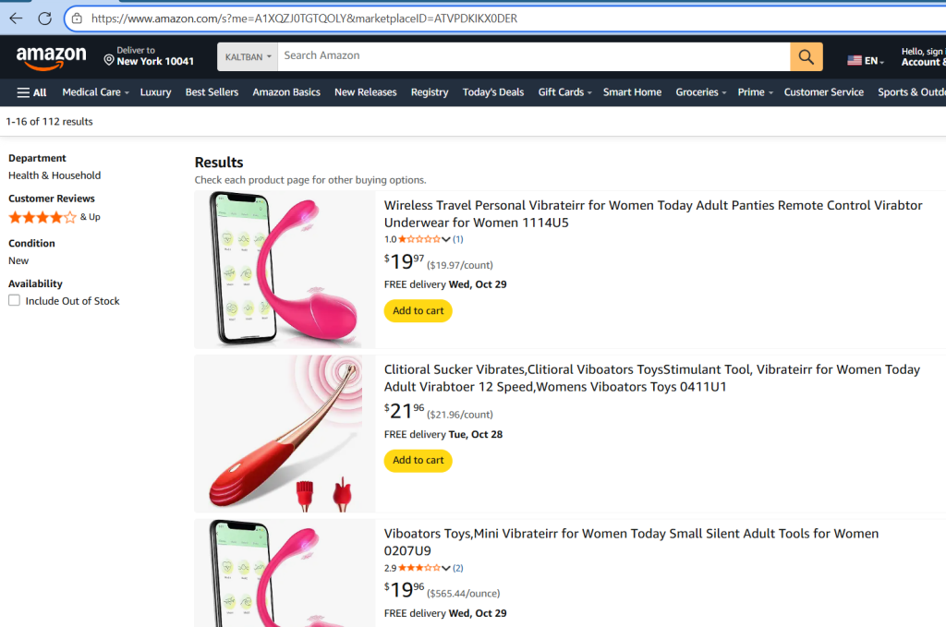This screenshot has width=946, height=627.
Task: Click the Deliver to location pin
Action: pos(108,61)
